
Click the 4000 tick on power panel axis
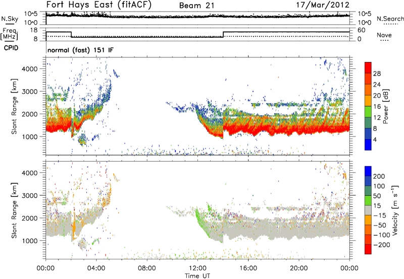(x=30, y=69)
